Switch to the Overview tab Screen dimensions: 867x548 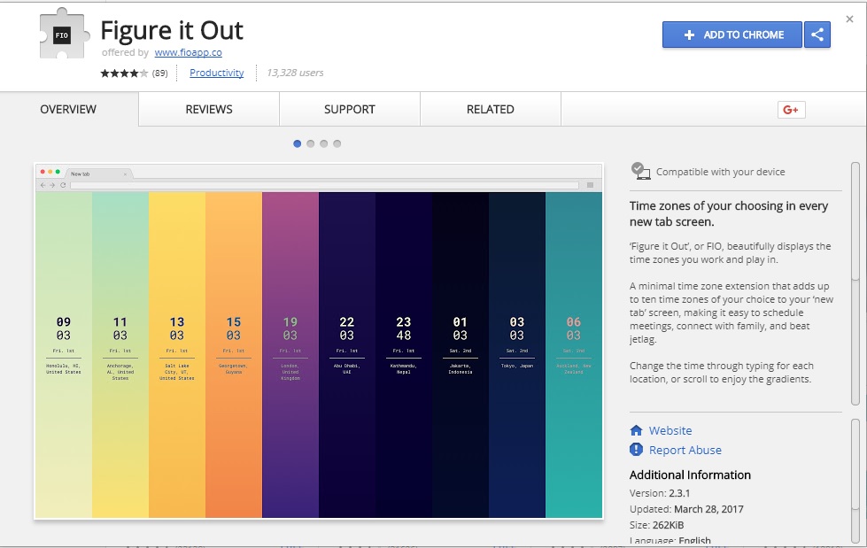pos(68,110)
